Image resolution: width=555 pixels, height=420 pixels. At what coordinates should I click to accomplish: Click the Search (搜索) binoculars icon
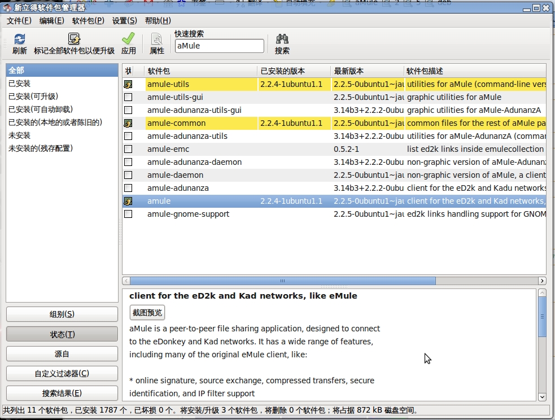click(282, 38)
